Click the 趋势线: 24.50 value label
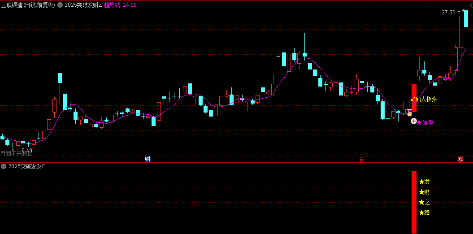Screen dimensions: 473x234 (x=120, y=5)
